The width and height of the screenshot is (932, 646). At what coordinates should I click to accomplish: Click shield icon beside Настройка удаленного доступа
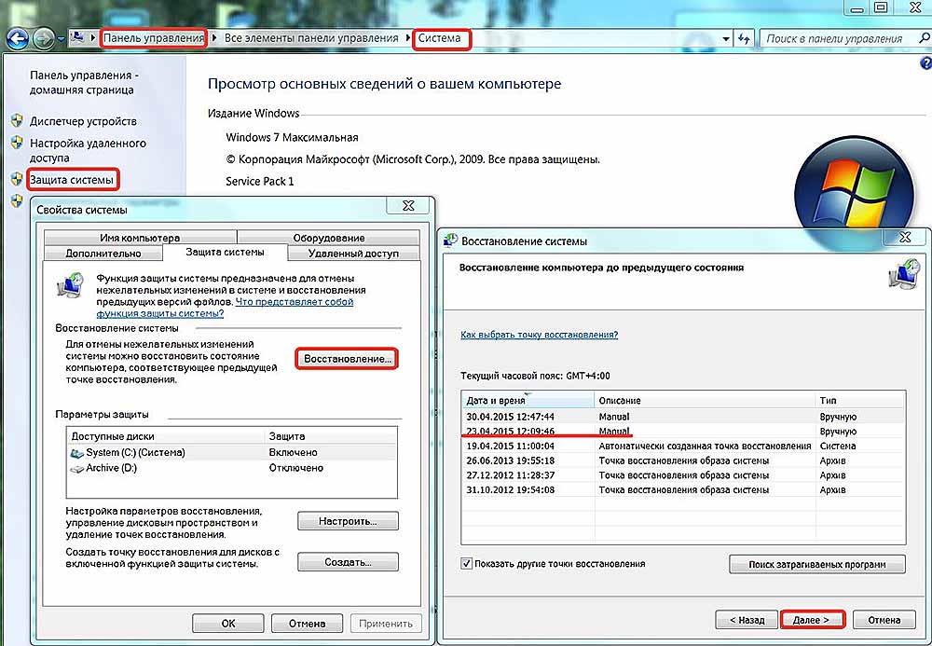click(16, 144)
